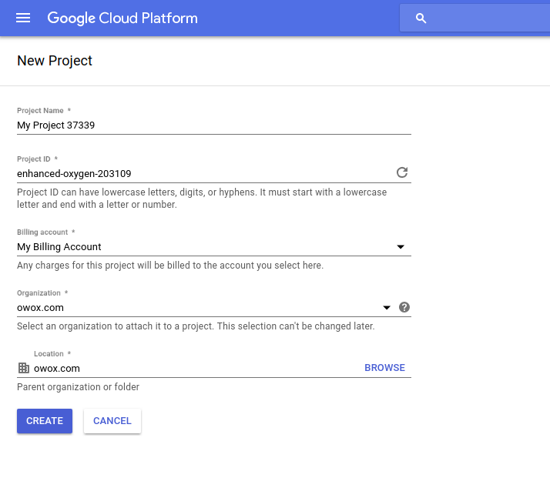Select 'My Billing Account' value
This screenshot has height=488, width=550.
(x=59, y=247)
